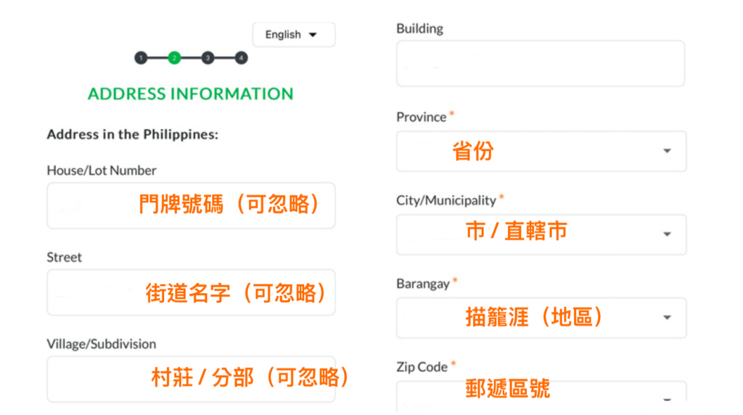The height and width of the screenshot is (415, 743).
Task: Click the Address in the Philippines label
Action: 133,134
